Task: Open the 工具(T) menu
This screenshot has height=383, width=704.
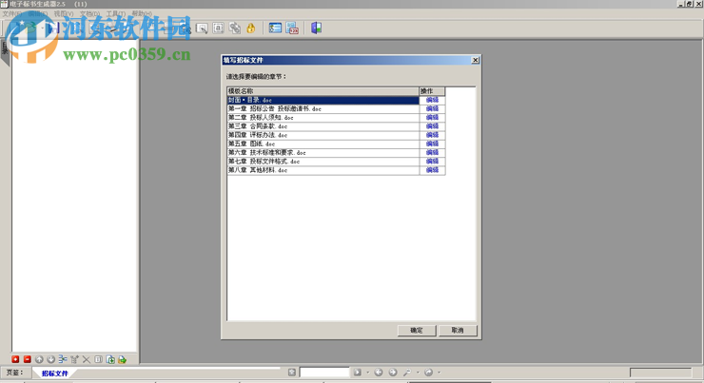Action: click(x=115, y=14)
